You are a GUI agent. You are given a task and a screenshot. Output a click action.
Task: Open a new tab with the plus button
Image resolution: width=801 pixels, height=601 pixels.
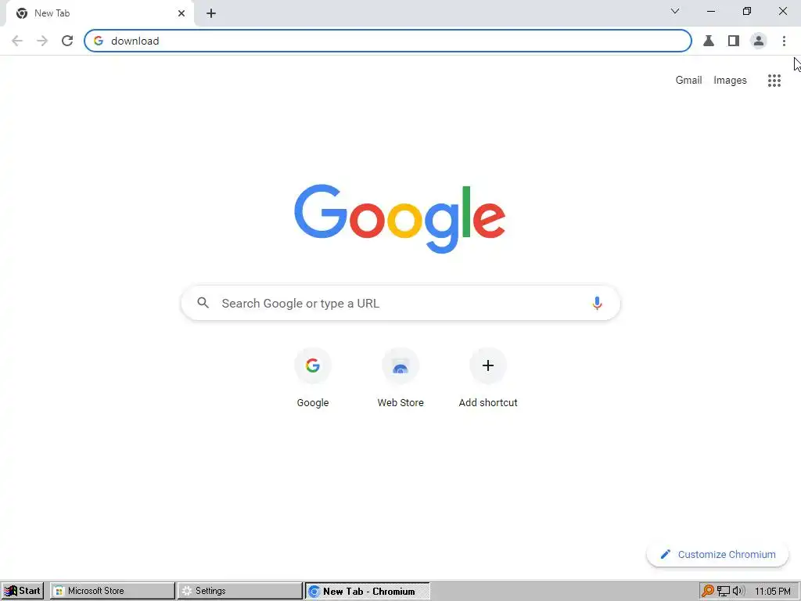tap(211, 13)
